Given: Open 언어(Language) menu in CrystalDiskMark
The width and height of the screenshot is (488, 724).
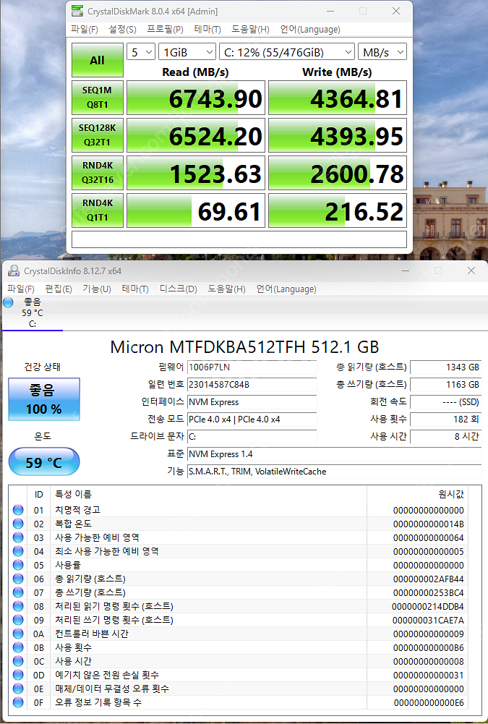Looking at the screenshot, I should 310,30.
